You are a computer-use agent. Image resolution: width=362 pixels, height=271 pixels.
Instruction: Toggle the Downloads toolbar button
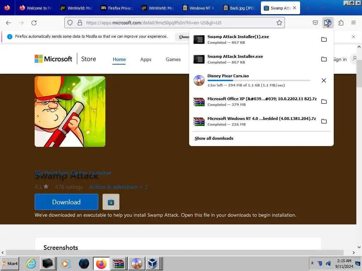pyautogui.click(x=328, y=23)
